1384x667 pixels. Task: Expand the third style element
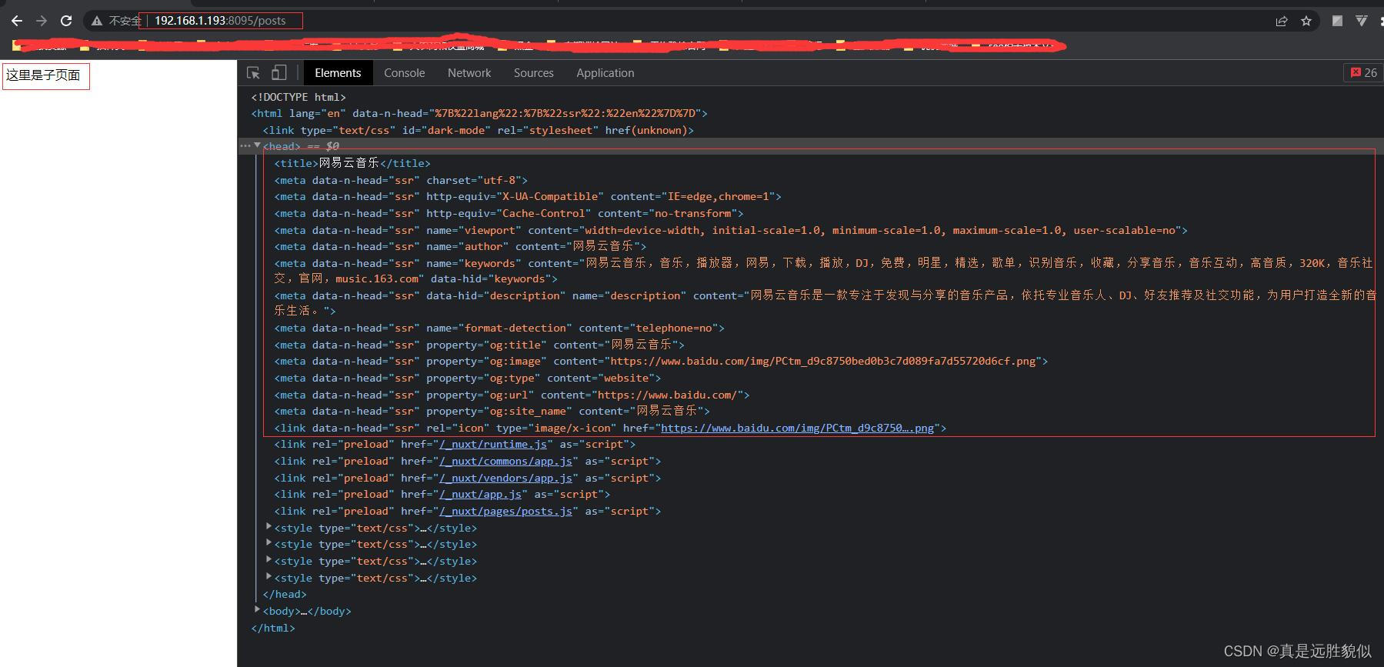[268, 560]
